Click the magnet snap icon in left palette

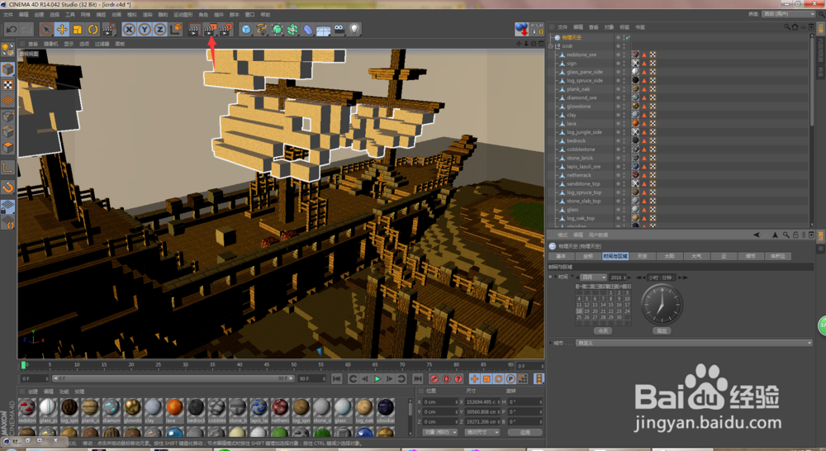(8, 187)
